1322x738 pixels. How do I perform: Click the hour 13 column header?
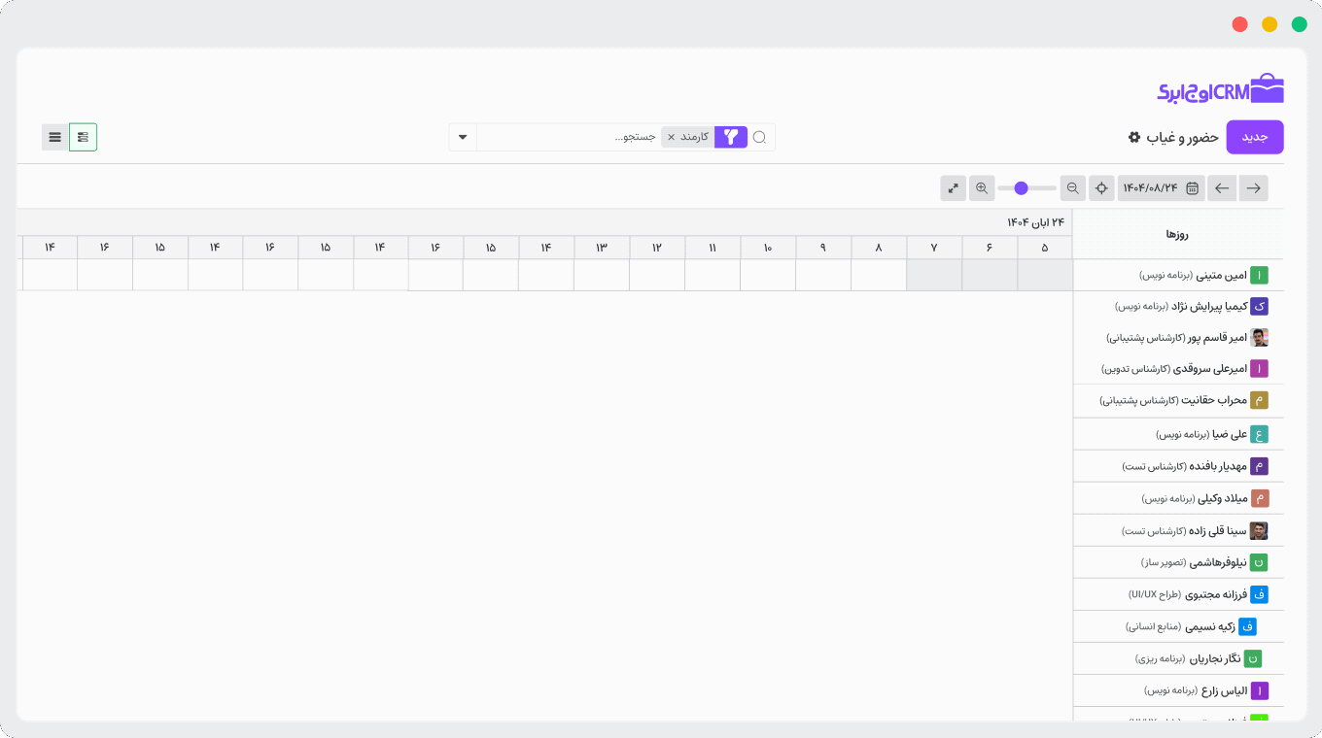tap(602, 248)
